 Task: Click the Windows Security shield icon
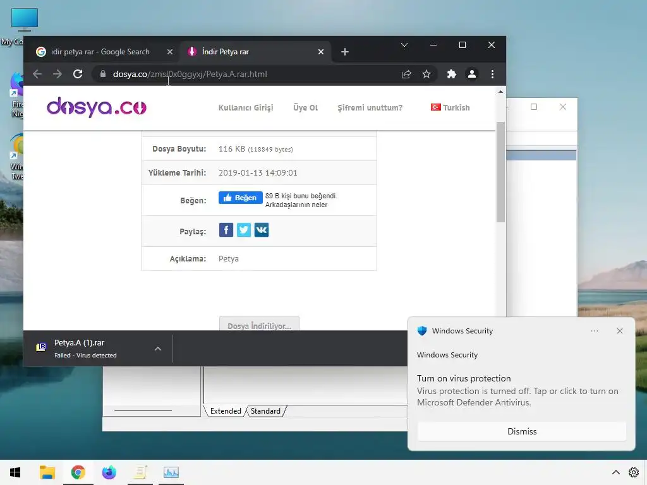pyautogui.click(x=421, y=331)
